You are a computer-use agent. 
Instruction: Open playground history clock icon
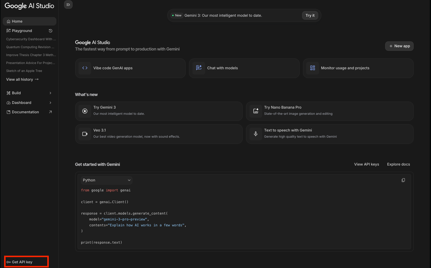tap(51, 31)
